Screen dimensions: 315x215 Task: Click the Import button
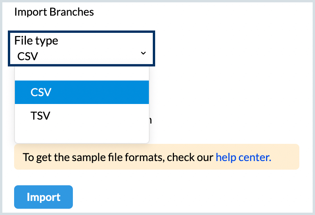point(43,197)
